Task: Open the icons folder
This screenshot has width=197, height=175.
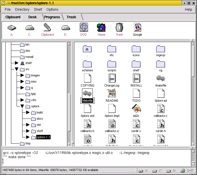Action: [136, 49]
